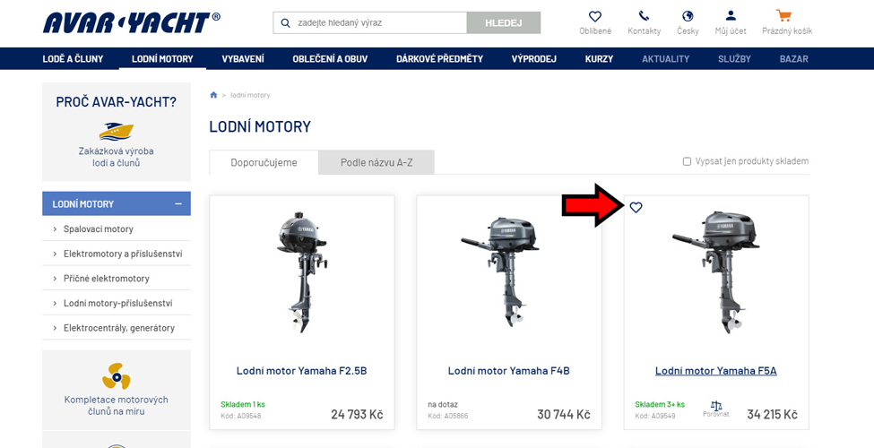The image size is (874, 448).
Task: Click the Yamaha F4B motor image
Action: [500, 273]
